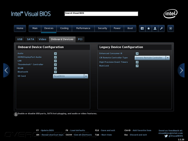188x141 pixels.
Task: Click the Intel logo
Action: pyautogui.click(x=171, y=14)
